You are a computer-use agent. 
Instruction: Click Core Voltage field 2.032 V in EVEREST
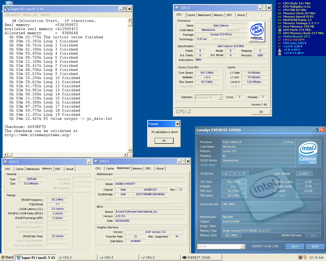pyautogui.click(x=304, y=174)
